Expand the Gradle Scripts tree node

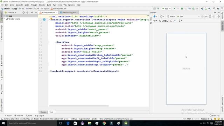[5, 19]
